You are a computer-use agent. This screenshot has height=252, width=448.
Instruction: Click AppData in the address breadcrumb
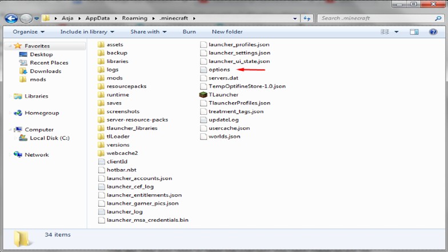pos(97,18)
